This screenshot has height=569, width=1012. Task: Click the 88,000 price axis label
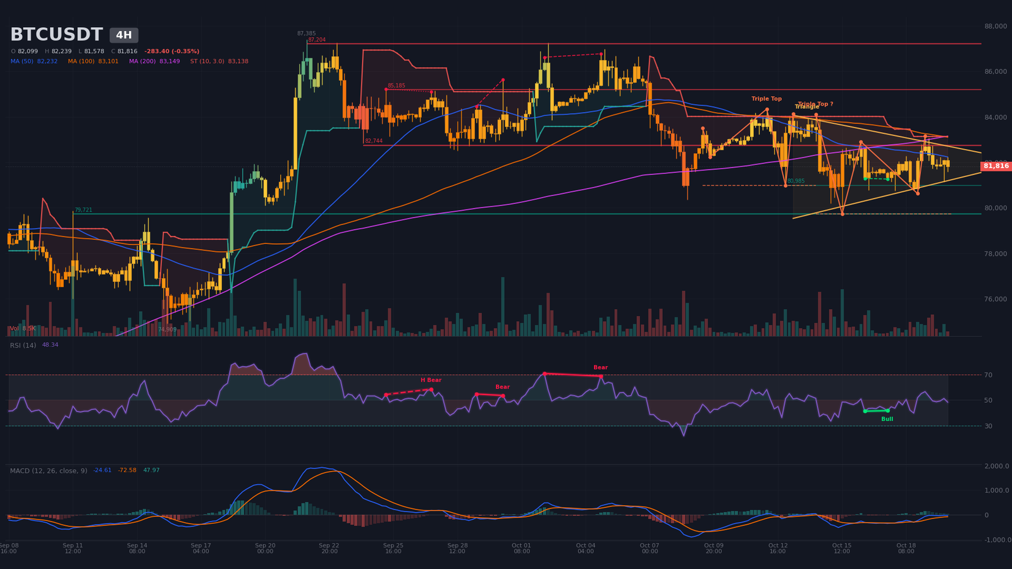pyautogui.click(x=996, y=26)
